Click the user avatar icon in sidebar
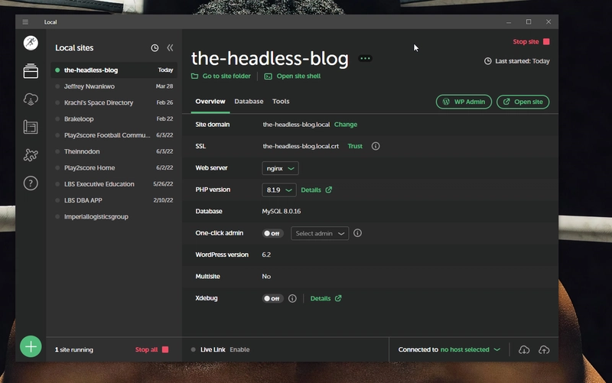612x383 pixels. coord(31,43)
